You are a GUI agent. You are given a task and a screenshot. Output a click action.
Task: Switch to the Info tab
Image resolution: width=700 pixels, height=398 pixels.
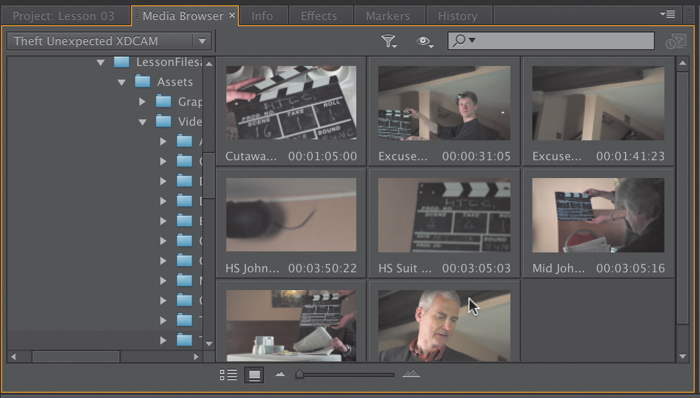[x=262, y=16]
